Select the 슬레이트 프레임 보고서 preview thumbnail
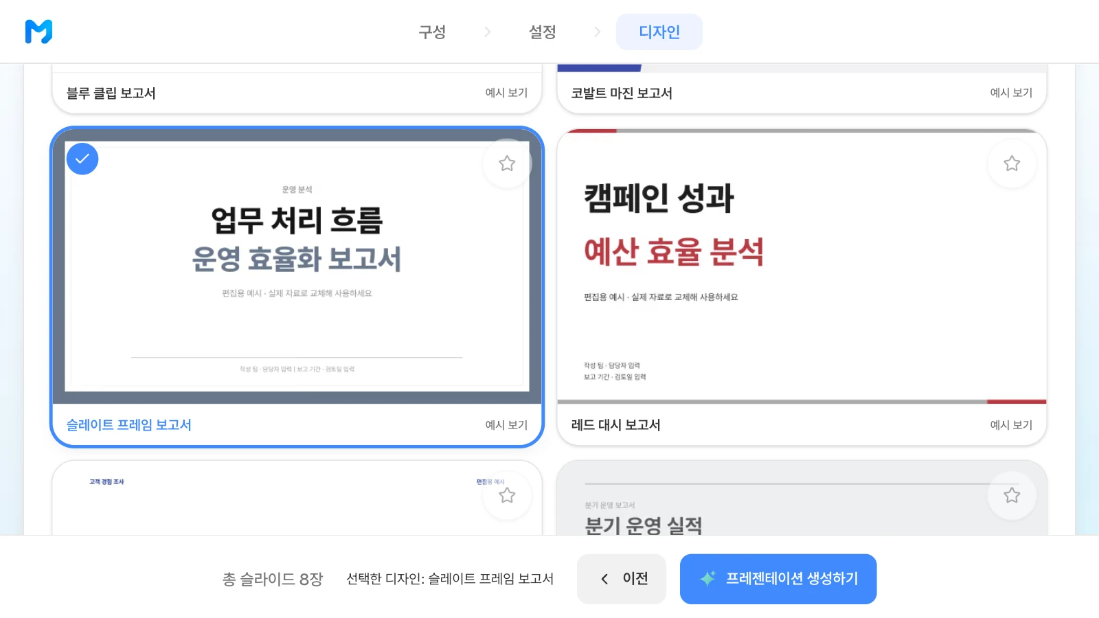The height and width of the screenshot is (618, 1099). pyautogui.click(x=297, y=266)
